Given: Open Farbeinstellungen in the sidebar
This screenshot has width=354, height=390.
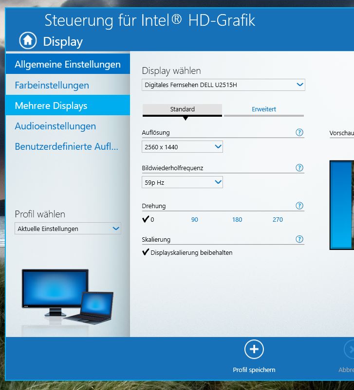Looking at the screenshot, I should pyautogui.click(x=52, y=85).
